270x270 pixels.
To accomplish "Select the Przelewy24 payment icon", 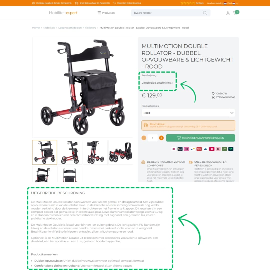I will [199, 149].
